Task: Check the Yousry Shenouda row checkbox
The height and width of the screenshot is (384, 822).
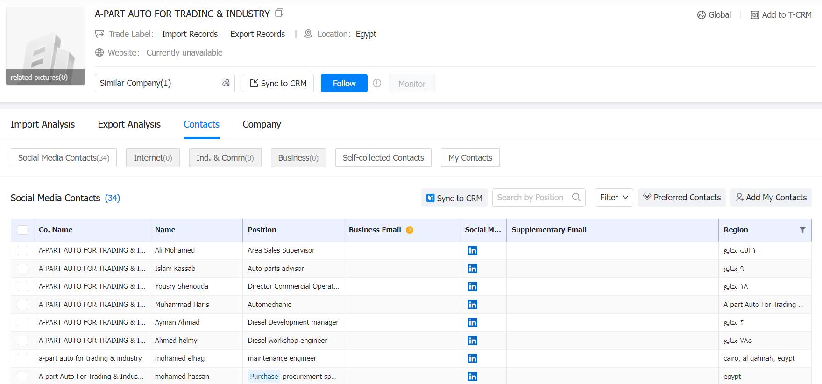Action: [22, 286]
